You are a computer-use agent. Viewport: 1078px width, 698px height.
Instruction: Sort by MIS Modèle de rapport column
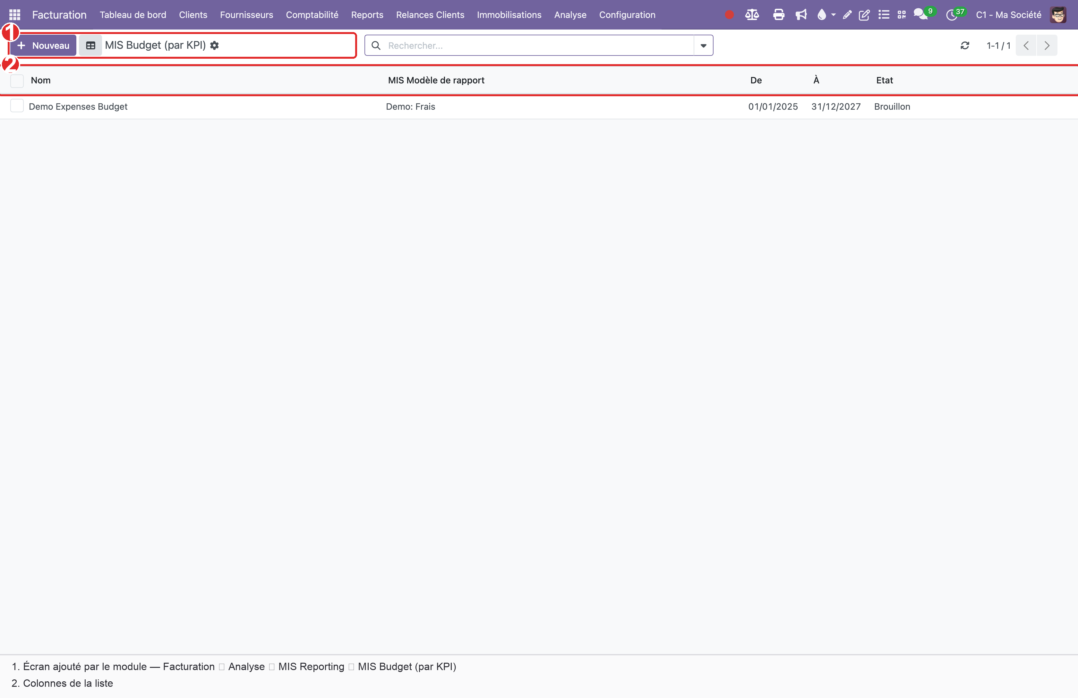436,80
